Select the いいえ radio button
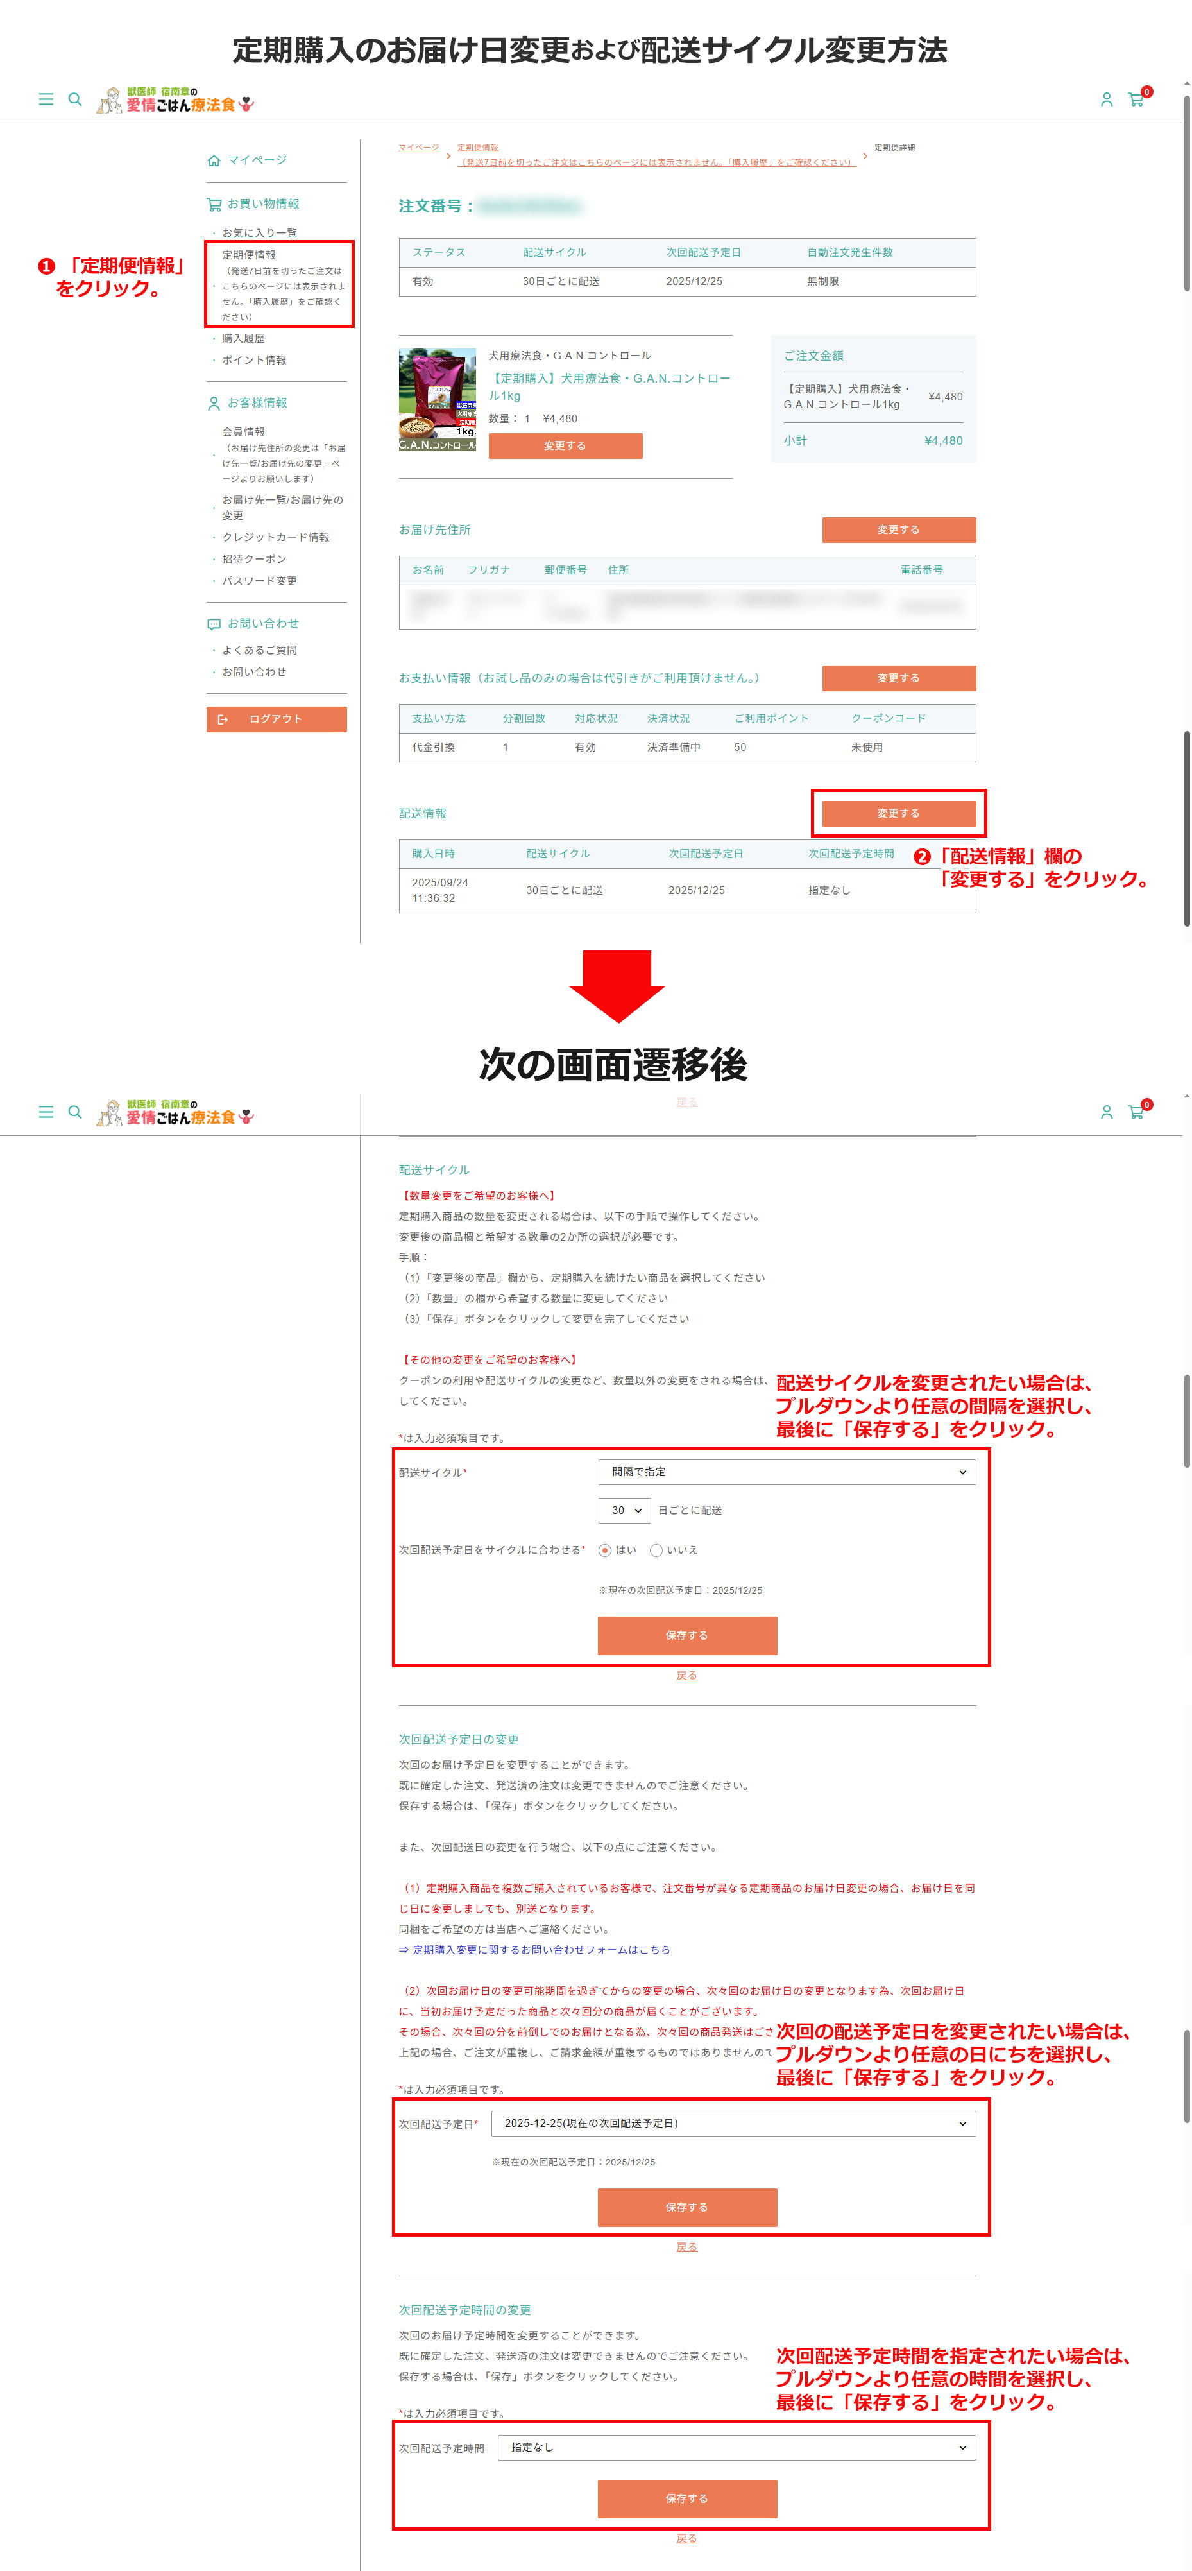1192x2571 pixels. pyautogui.click(x=656, y=1550)
